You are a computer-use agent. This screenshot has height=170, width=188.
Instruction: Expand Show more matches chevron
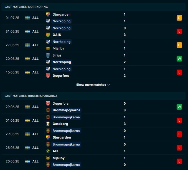pyautogui.click(x=109, y=85)
